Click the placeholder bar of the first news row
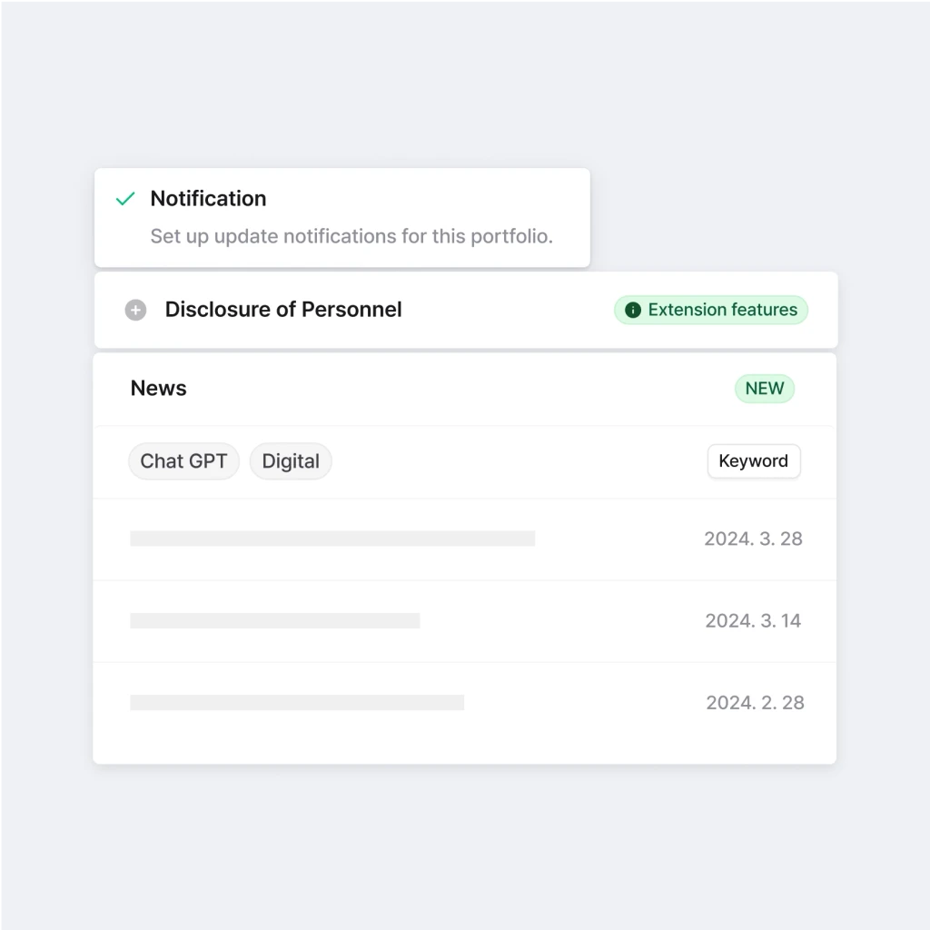The width and height of the screenshot is (930, 930). click(x=332, y=539)
